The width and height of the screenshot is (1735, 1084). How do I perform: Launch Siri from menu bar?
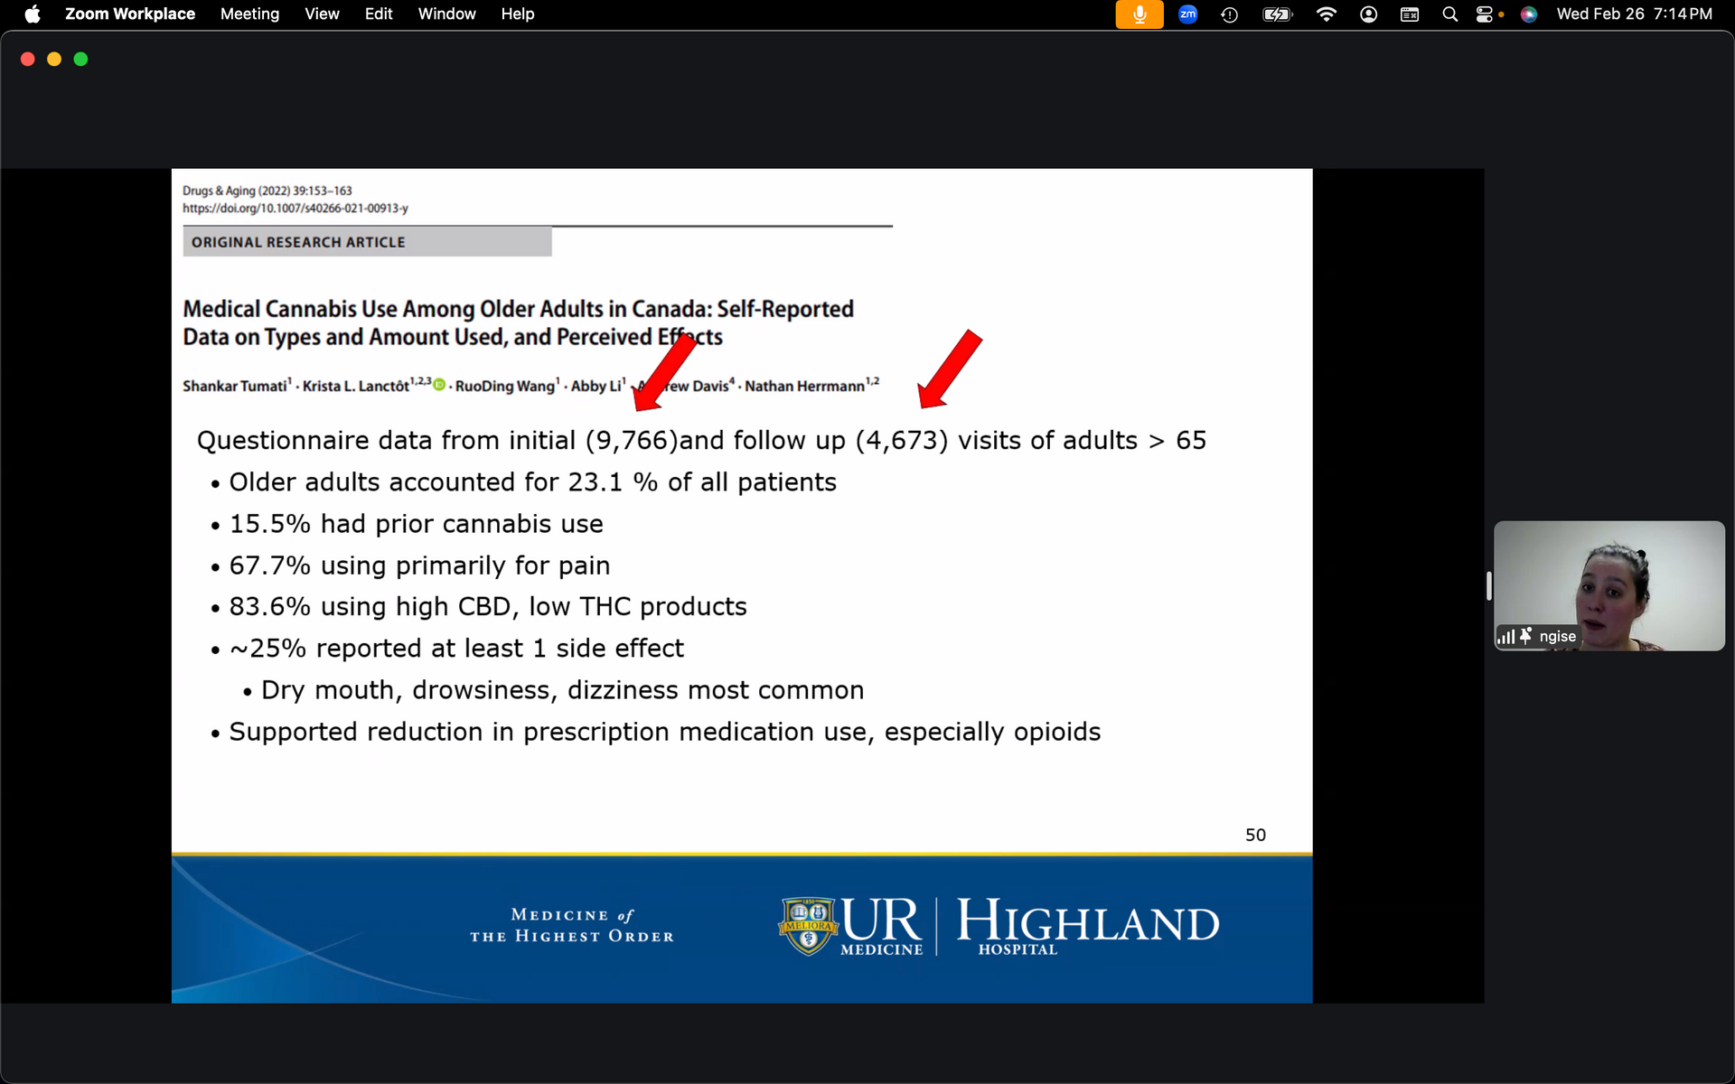pos(1528,14)
